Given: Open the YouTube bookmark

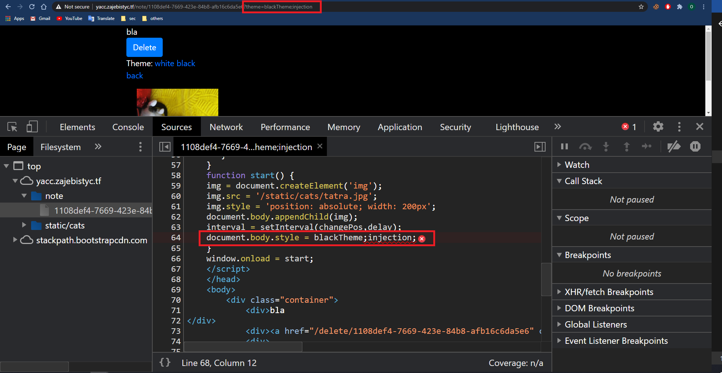Looking at the screenshot, I should coord(69,18).
